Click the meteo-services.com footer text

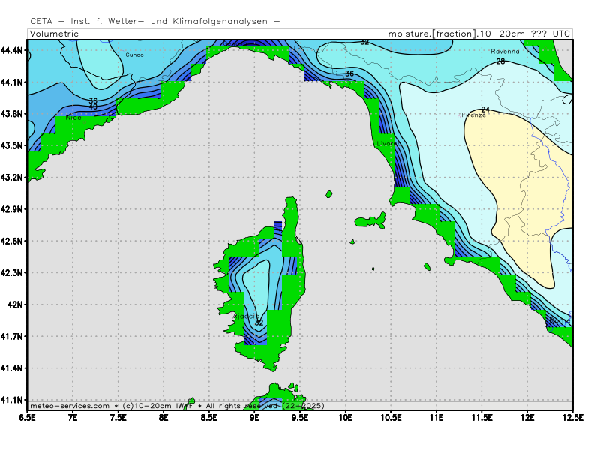[70, 406]
